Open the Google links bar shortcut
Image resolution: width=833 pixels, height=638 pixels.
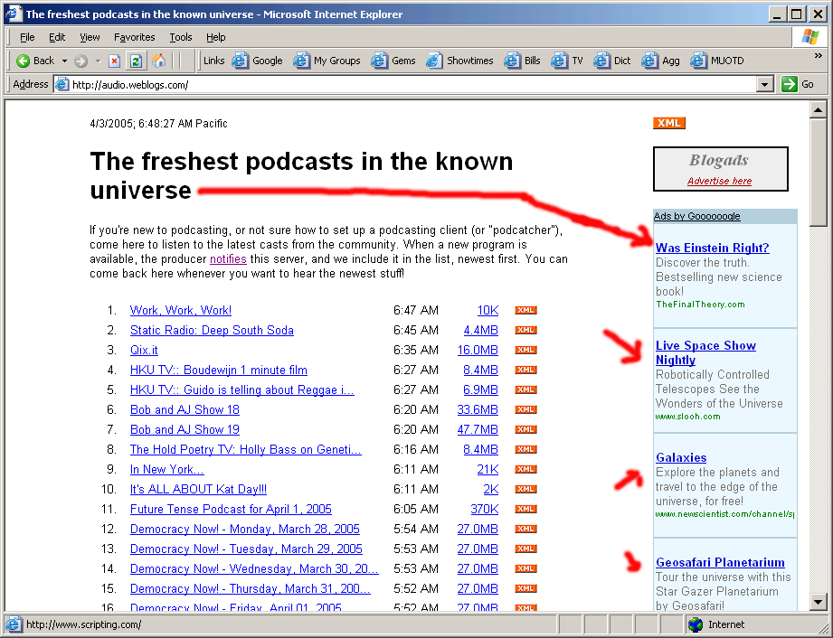(258, 61)
